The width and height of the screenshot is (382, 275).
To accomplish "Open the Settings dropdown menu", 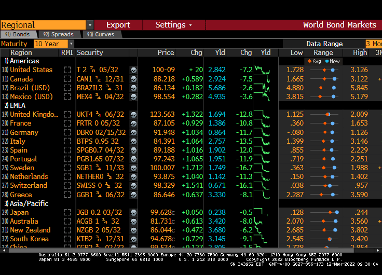I will (x=173, y=25).
